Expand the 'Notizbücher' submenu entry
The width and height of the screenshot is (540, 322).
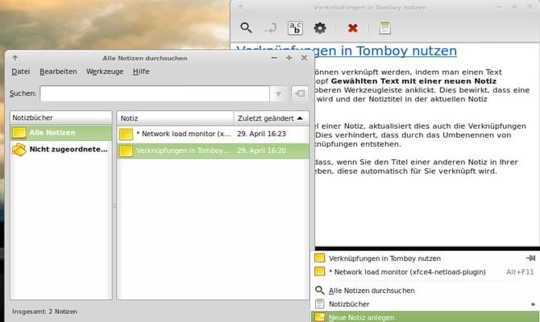click(425, 304)
